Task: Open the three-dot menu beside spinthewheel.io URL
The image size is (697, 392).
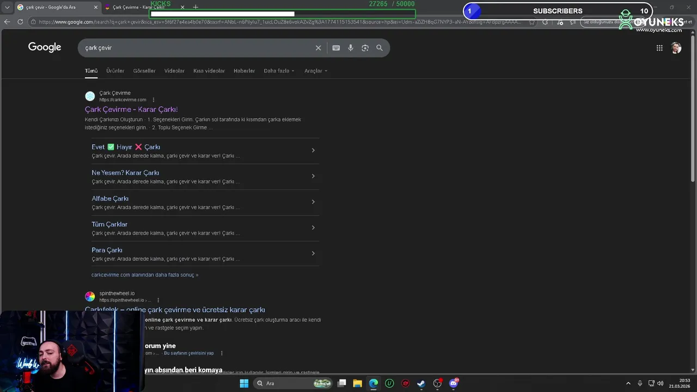Action: click(x=158, y=301)
